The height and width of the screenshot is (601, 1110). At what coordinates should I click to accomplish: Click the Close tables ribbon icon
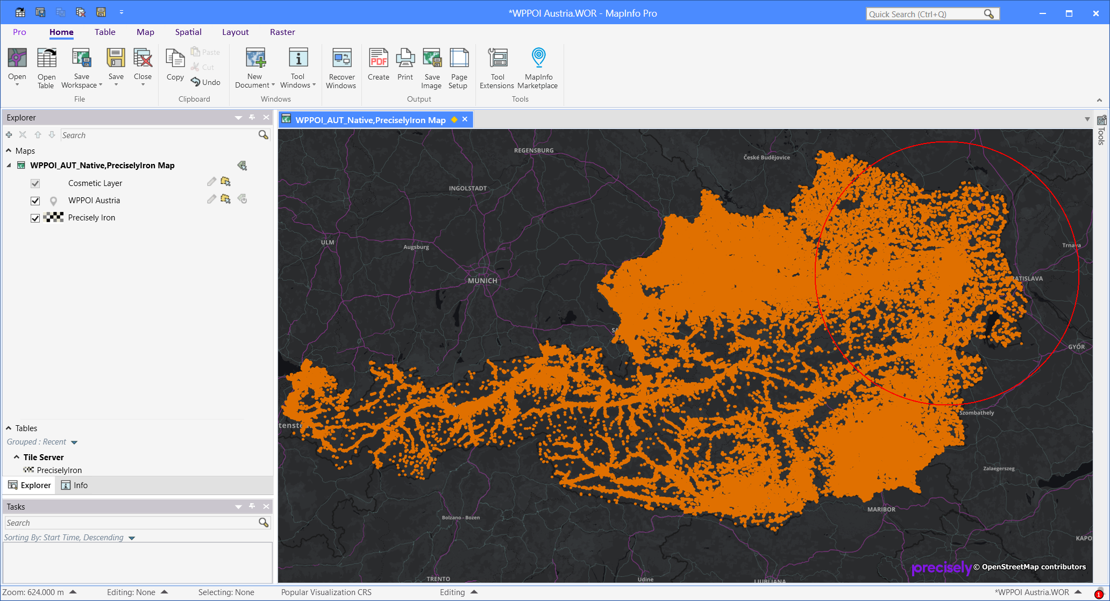pos(143,58)
